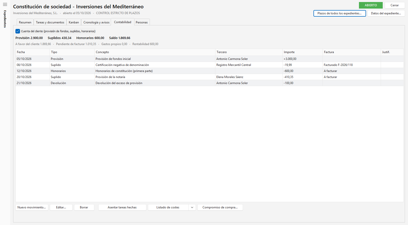
Task: Click Asentar tareas hechas button
Action: [122, 207]
